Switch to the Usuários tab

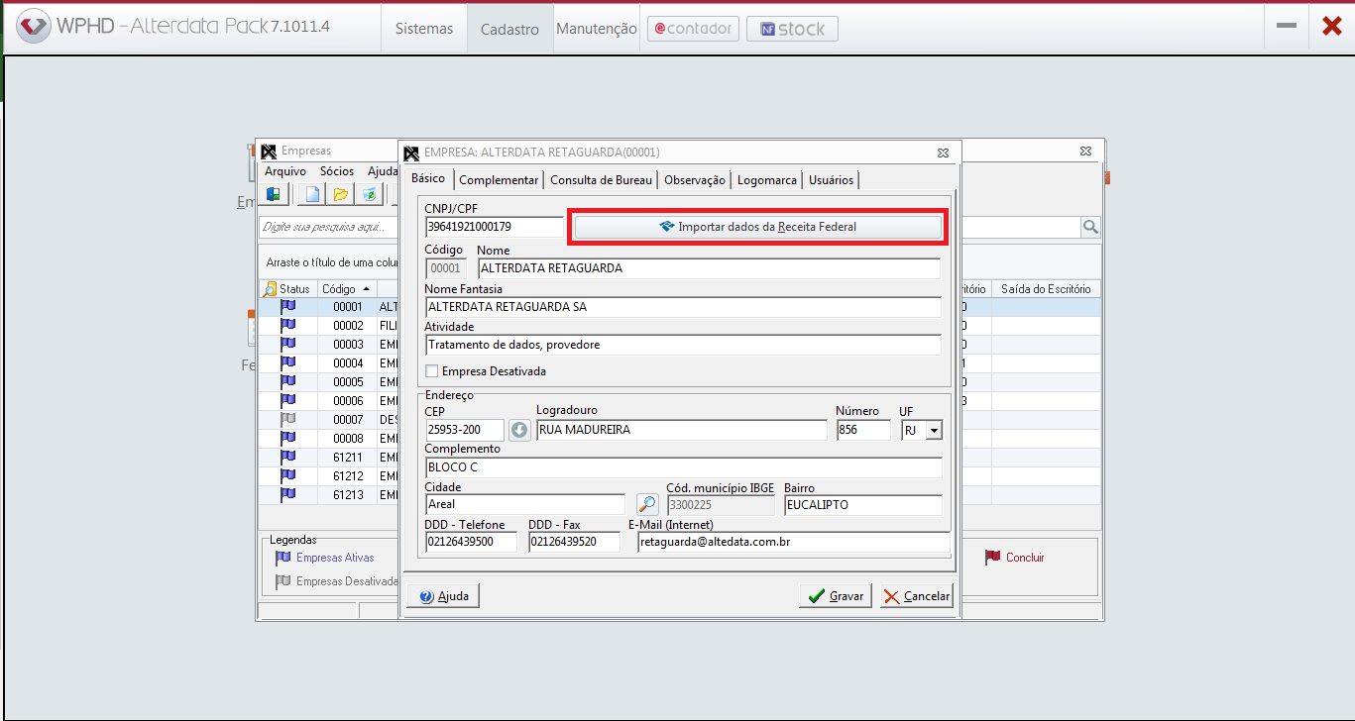(831, 180)
